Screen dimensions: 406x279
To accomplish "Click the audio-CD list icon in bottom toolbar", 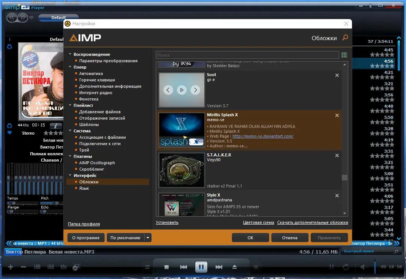I will click(x=76, y=267).
